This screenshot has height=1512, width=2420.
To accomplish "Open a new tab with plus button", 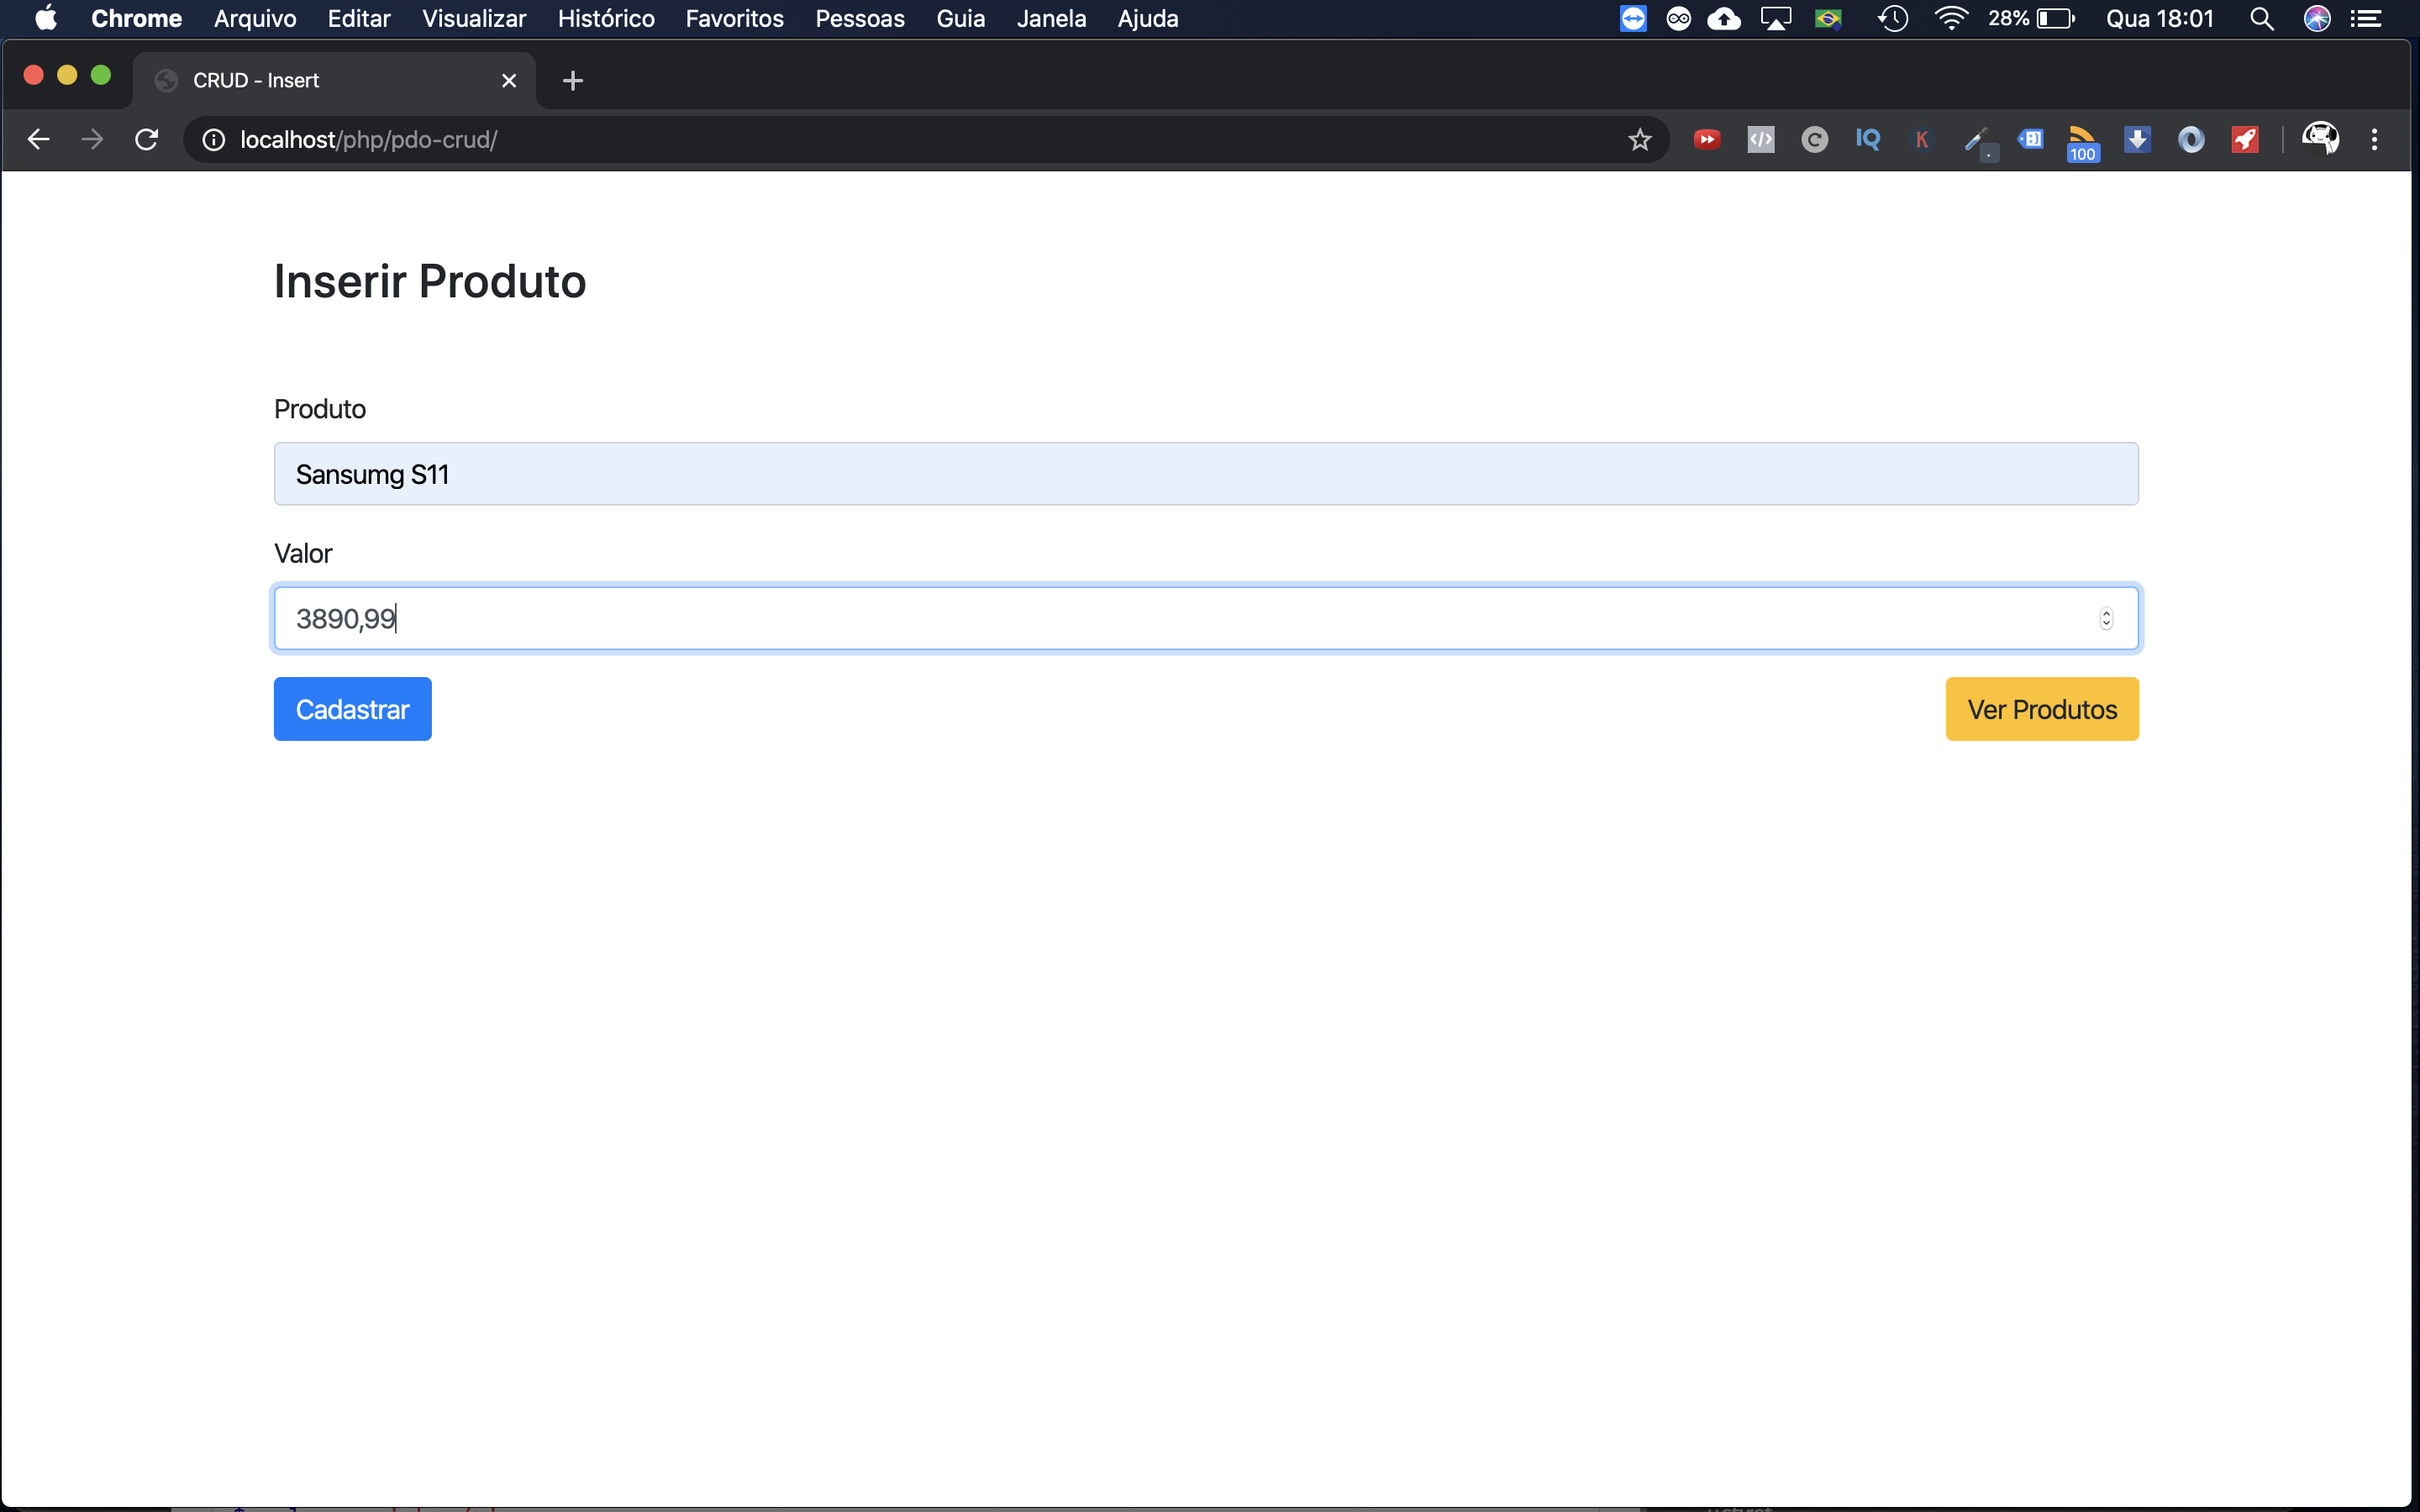I will pos(572,81).
